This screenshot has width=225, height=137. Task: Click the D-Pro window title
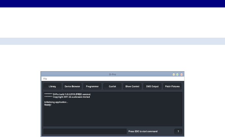(113, 74)
